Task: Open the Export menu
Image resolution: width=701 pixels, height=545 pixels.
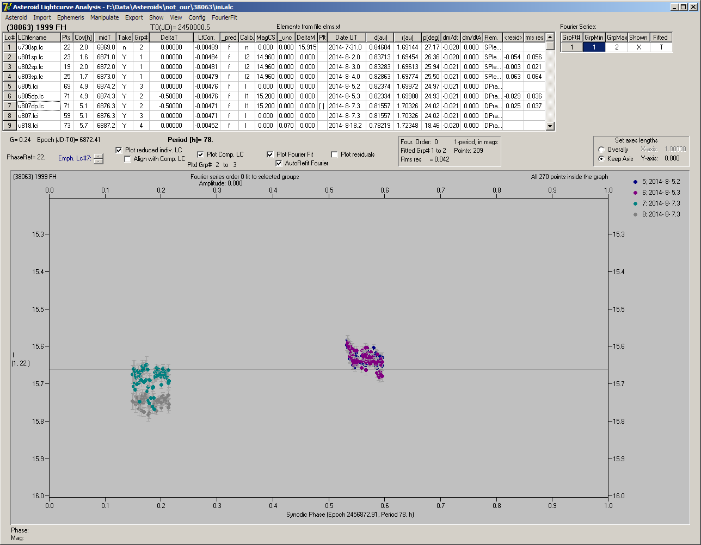Action: (134, 17)
